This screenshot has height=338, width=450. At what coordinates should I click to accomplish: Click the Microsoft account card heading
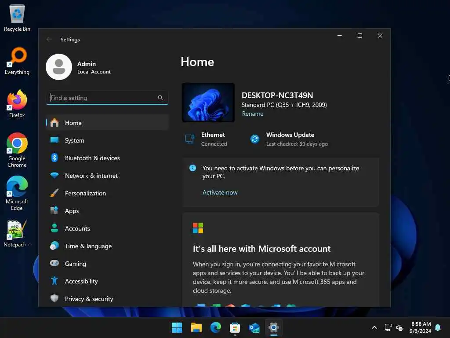(262, 249)
